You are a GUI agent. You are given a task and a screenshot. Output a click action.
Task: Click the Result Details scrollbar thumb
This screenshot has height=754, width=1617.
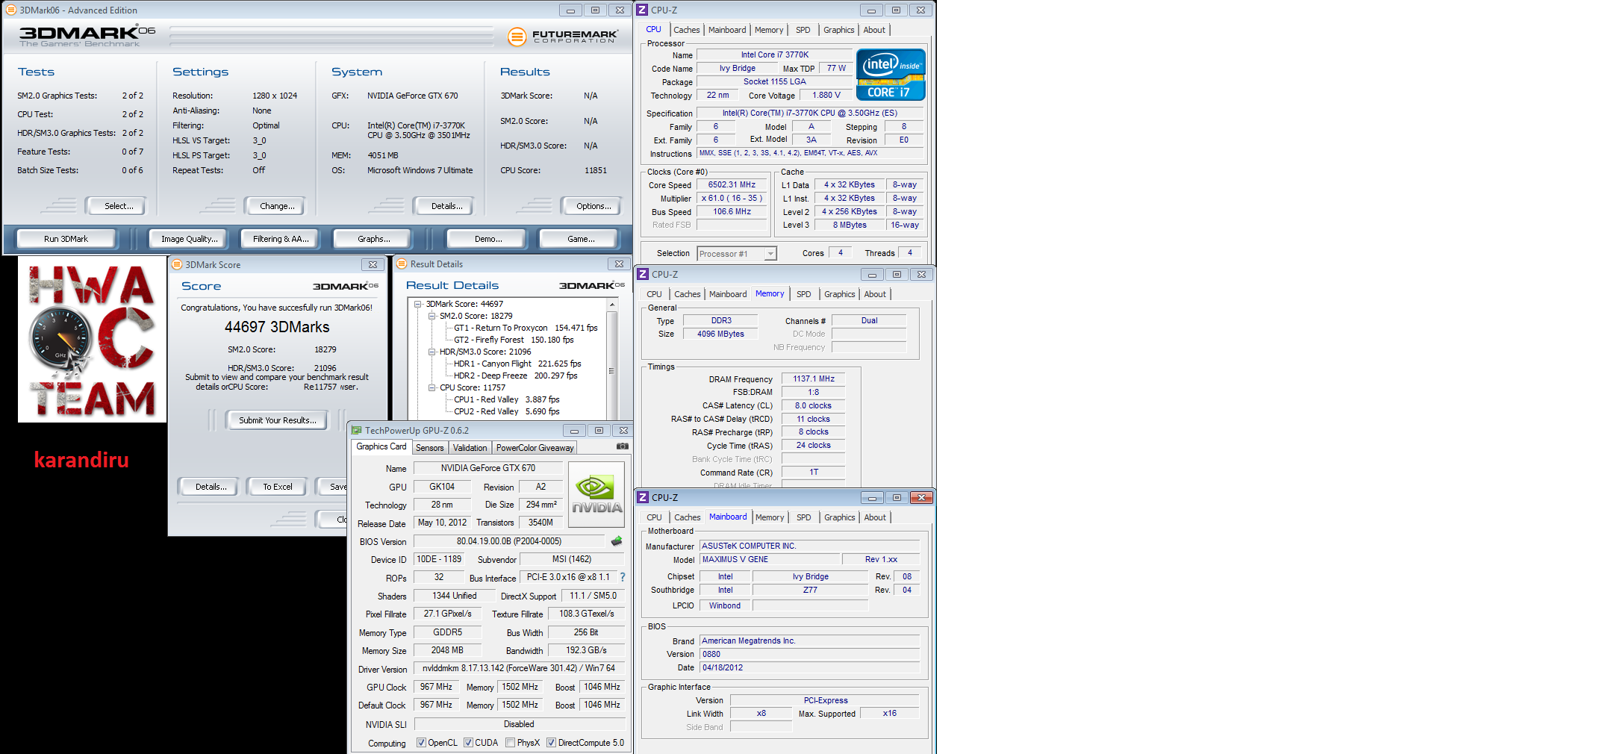[x=612, y=370]
